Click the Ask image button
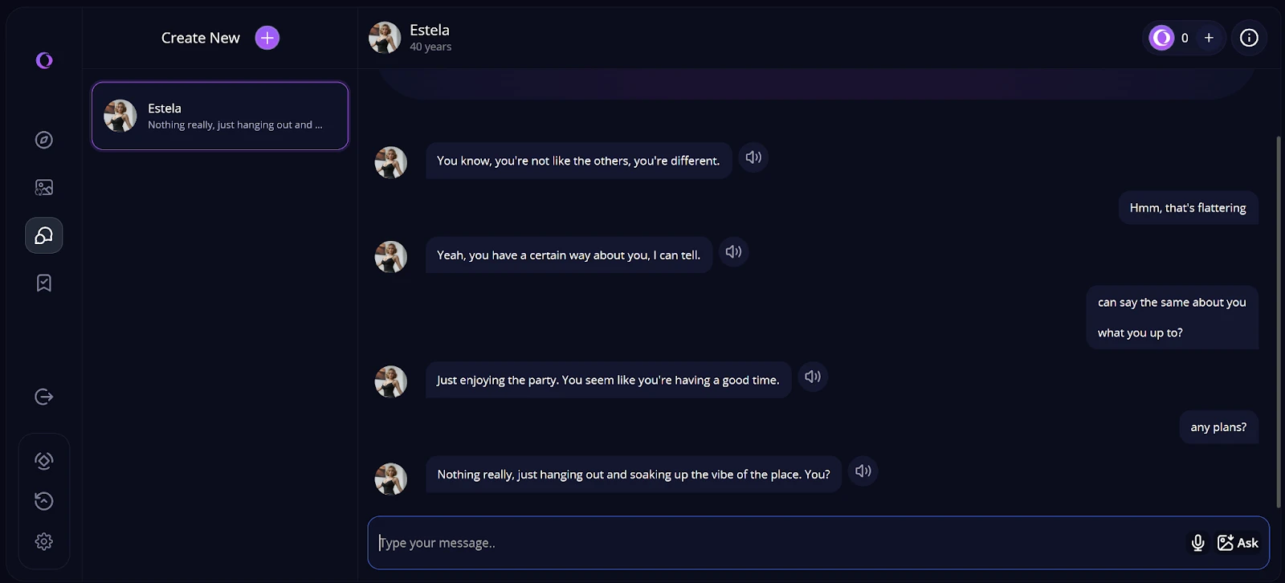 1238,543
